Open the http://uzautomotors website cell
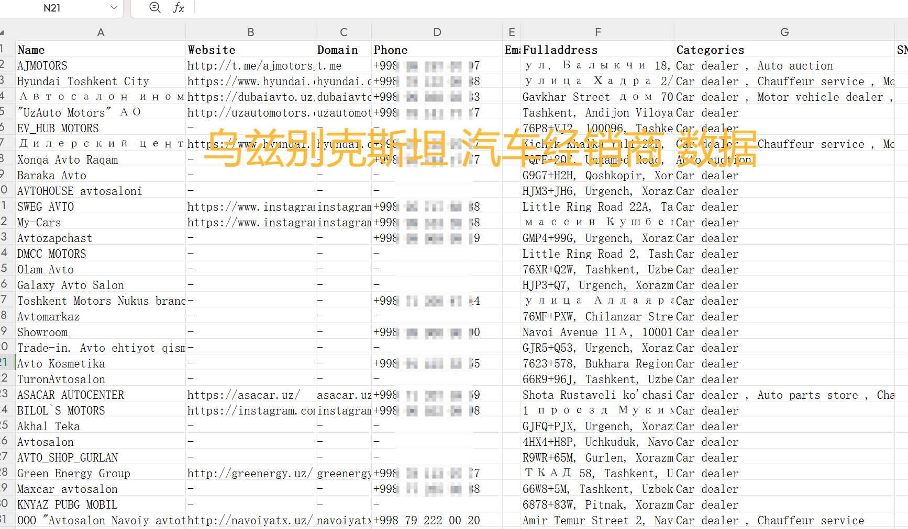The width and height of the screenshot is (908, 529). (250, 112)
